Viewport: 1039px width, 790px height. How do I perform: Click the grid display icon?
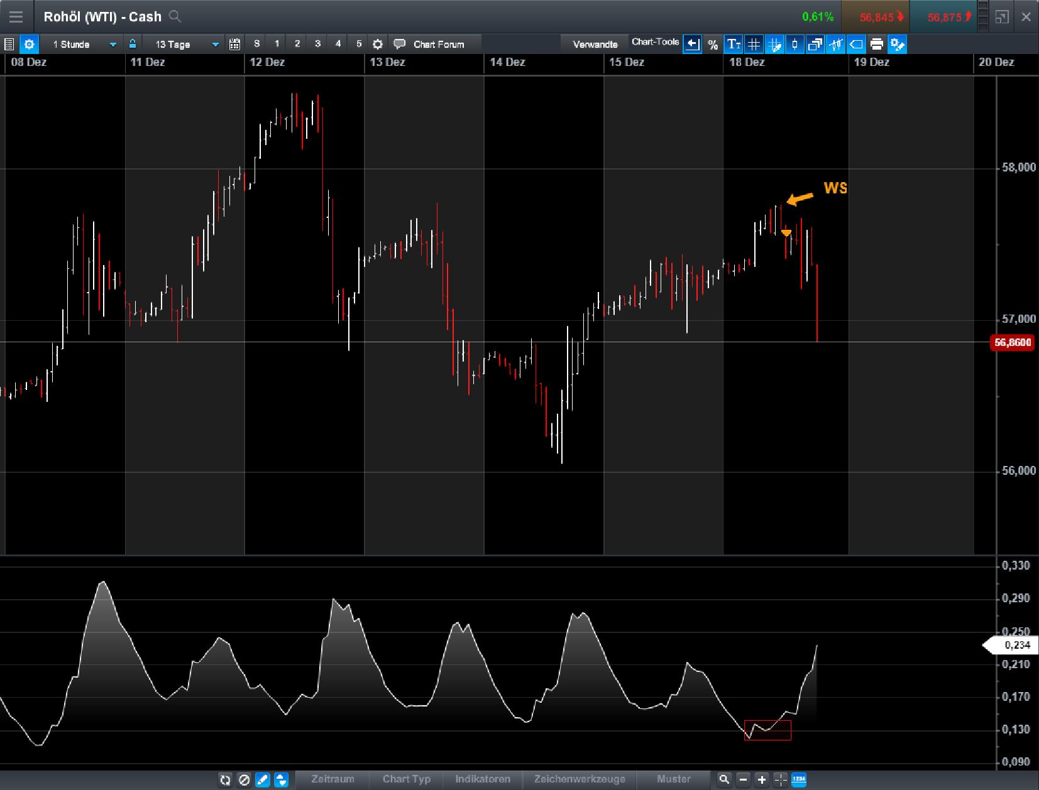point(754,44)
